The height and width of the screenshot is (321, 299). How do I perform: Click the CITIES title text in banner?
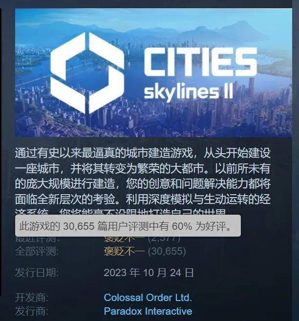[201, 61]
